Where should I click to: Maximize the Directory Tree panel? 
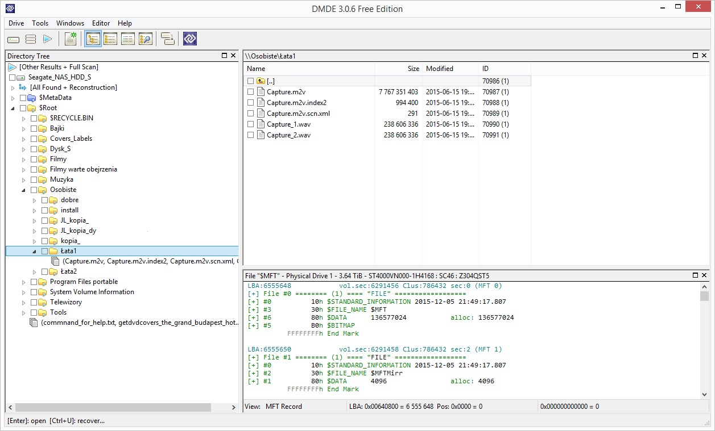(x=224, y=56)
